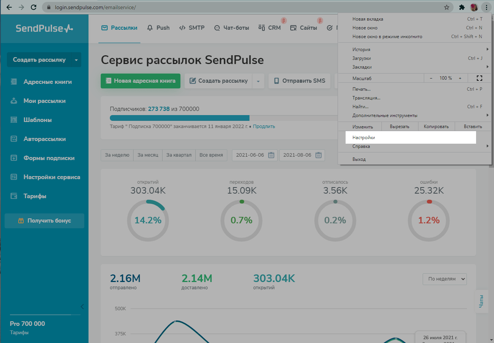The height and width of the screenshot is (343, 494).
Task: Click the calendar icon in 2021-06-06 field
Action: 271,155
